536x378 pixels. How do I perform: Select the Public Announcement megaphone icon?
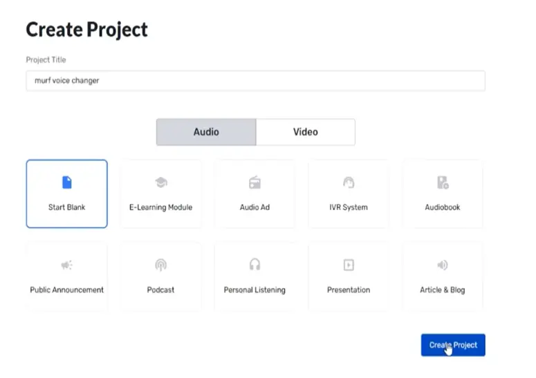click(67, 265)
